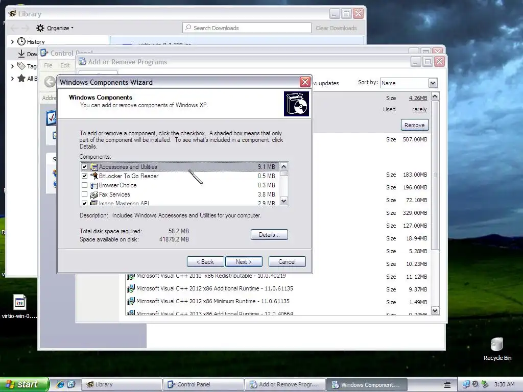This screenshot has width=523, height=392.
Task: Click icon beside Visual C++ 2012 Minimum Runtime
Action: [131, 301]
